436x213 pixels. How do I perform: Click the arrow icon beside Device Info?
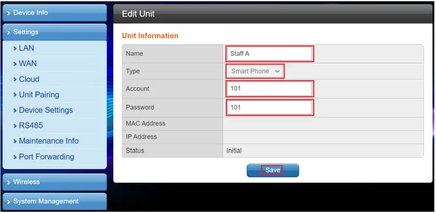tap(8, 13)
